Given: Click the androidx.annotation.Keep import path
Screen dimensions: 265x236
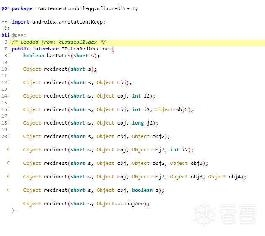Looking at the screenshot, I should (69, 22).
